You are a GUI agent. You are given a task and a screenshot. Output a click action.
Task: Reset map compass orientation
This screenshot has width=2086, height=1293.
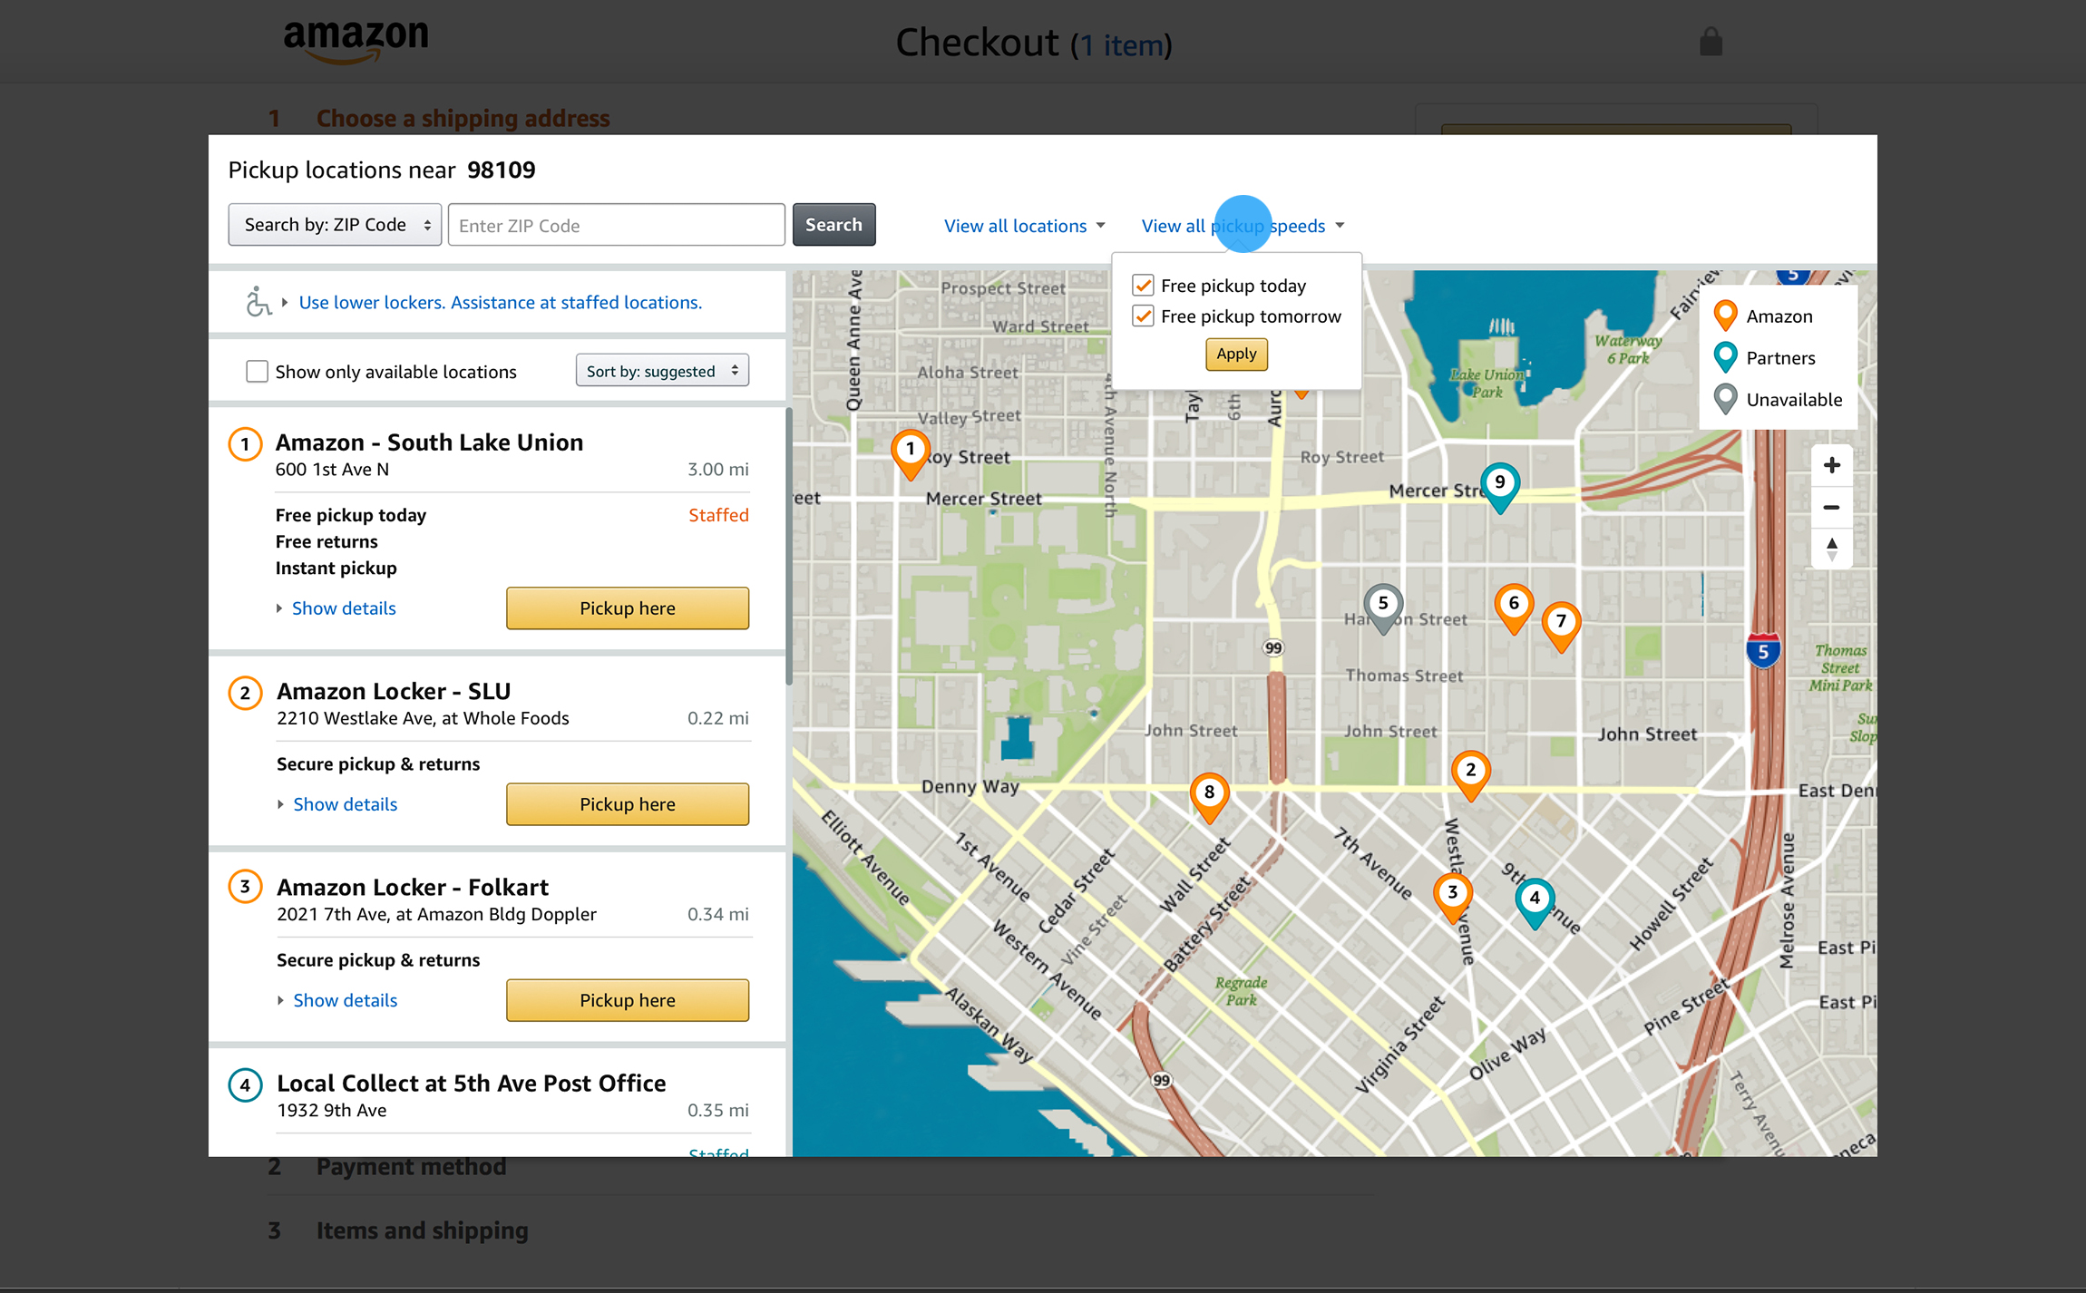tap(1831, 549)
